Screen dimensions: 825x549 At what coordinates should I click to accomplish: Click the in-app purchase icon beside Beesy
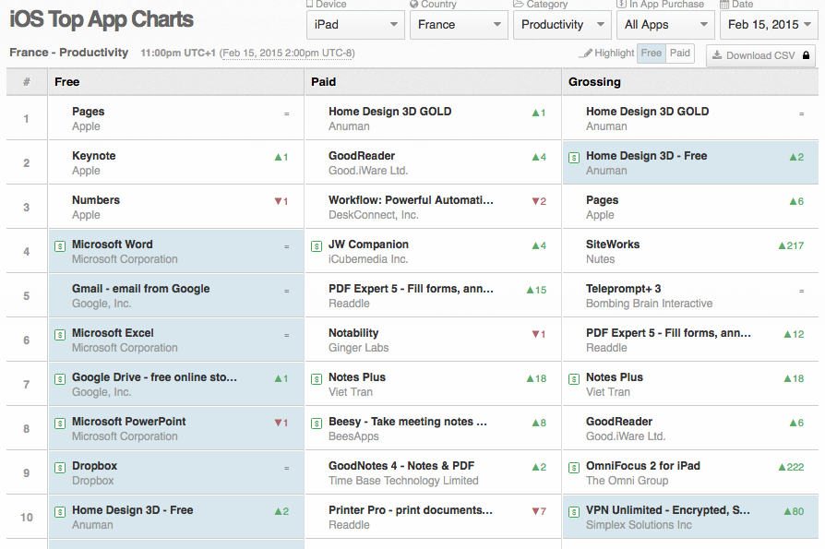tap(317, 424)
